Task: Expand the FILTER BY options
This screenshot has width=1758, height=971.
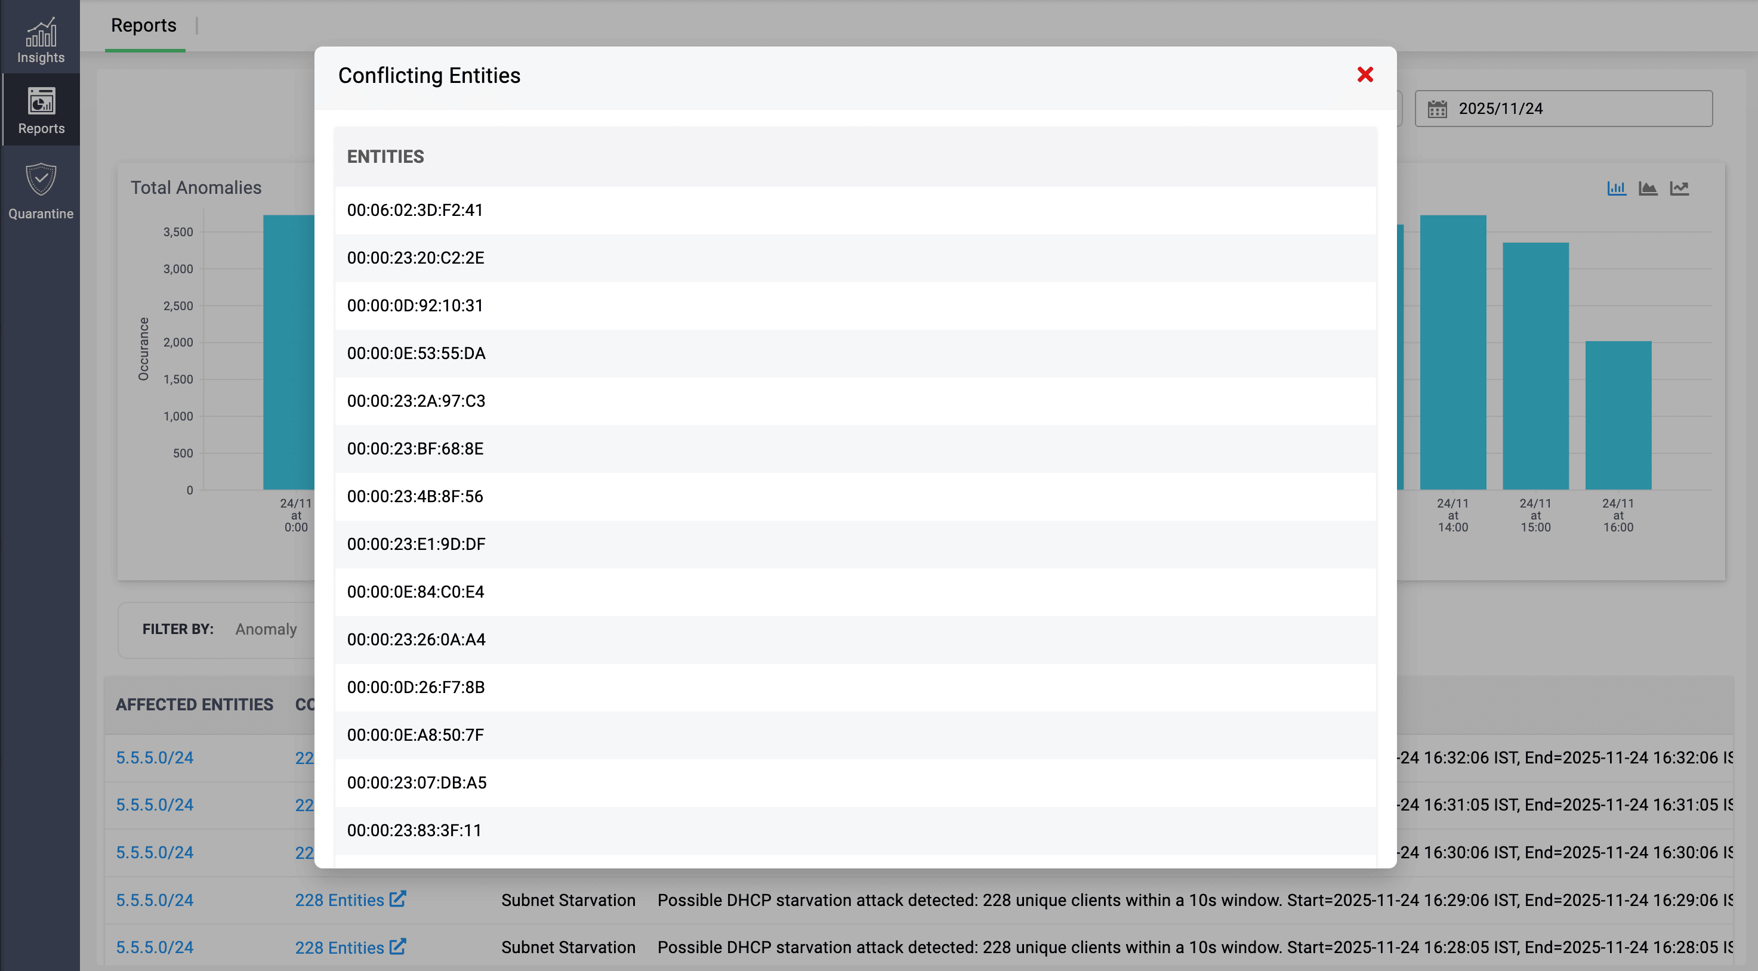Action: (x=178, y=629)
